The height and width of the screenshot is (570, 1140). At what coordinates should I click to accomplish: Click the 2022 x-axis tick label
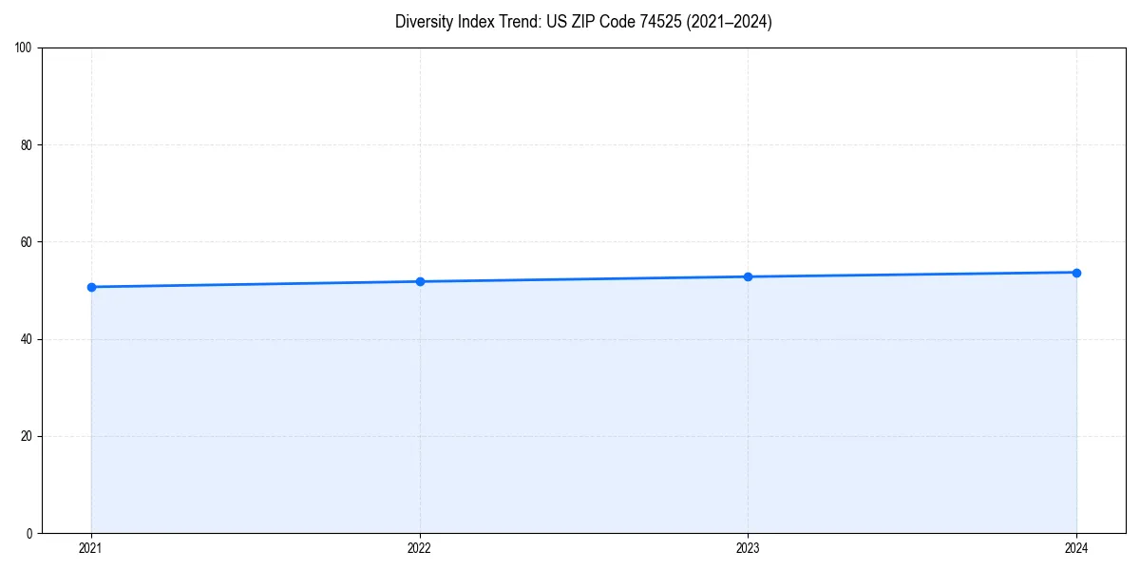(x=420, y=548)
